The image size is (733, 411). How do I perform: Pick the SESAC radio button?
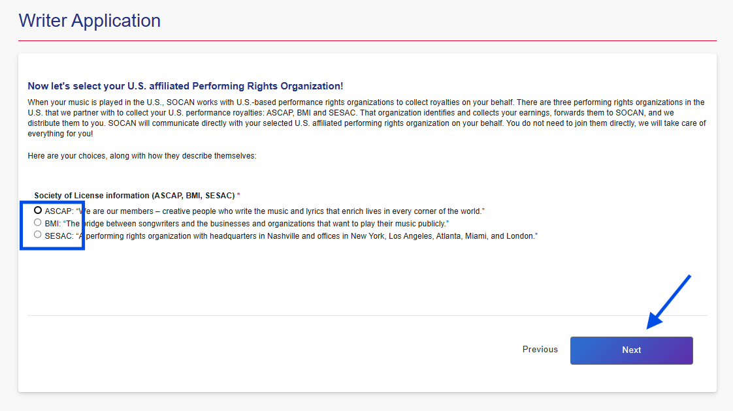click(38, 235)
